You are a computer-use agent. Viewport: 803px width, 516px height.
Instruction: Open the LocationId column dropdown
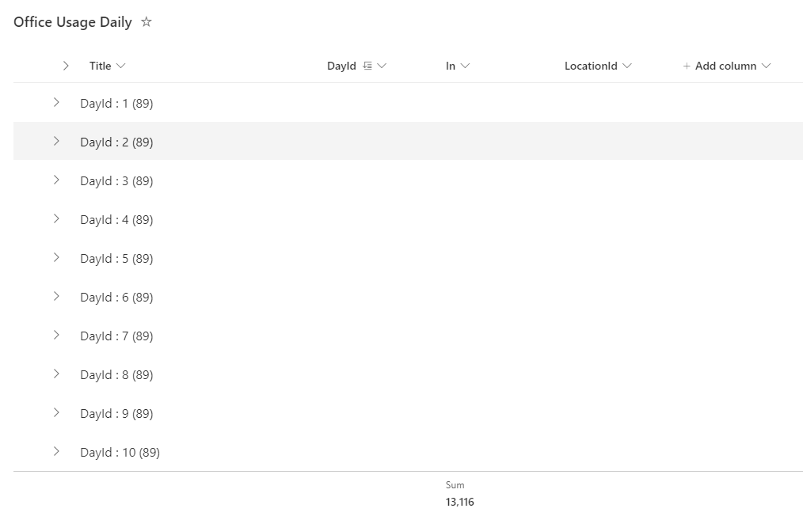click(x=627, y=66)
